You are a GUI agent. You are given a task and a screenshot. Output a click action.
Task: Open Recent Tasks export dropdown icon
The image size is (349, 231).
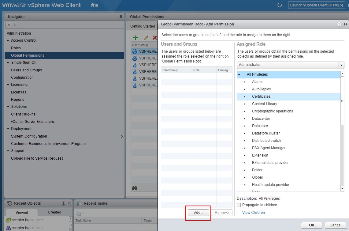point(80,213)
